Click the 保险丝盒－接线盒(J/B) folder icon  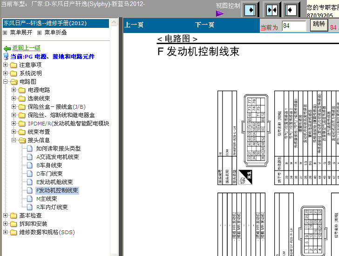(22, 107)
